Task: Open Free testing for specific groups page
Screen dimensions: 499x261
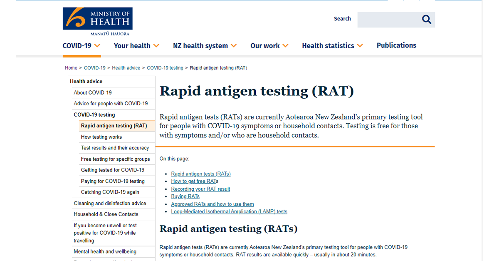Action: point(116,159)
